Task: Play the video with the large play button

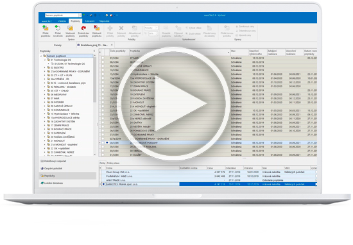Action: click(173, 104)
